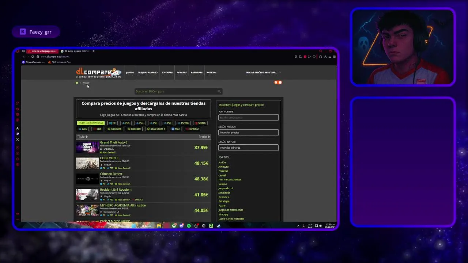Click volume icon in system tray

click(x=321, y=226)
